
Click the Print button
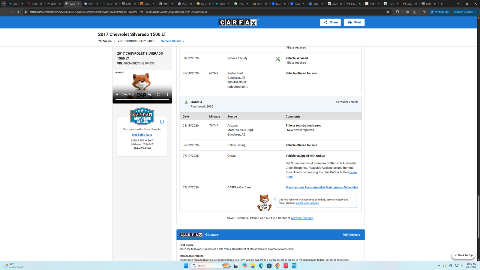pos(354,22)
